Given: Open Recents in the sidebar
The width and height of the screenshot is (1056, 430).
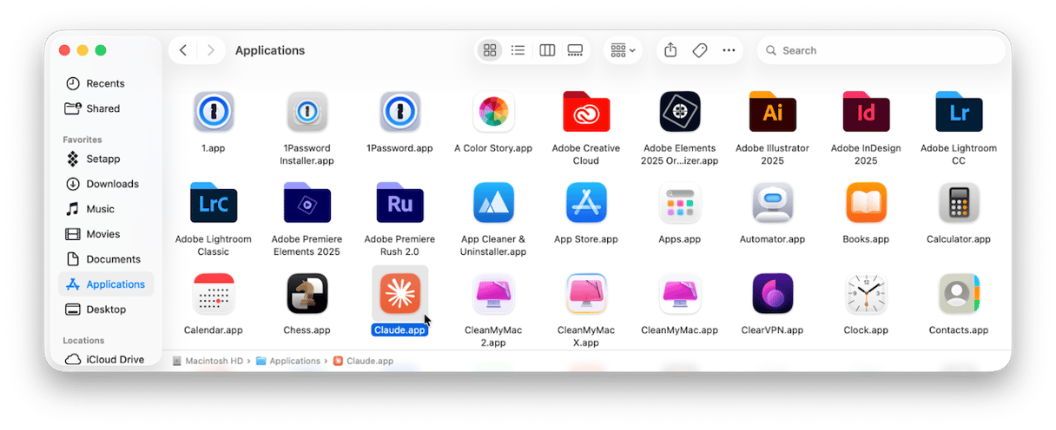Looking at the screenshot, I should point(106,83).
